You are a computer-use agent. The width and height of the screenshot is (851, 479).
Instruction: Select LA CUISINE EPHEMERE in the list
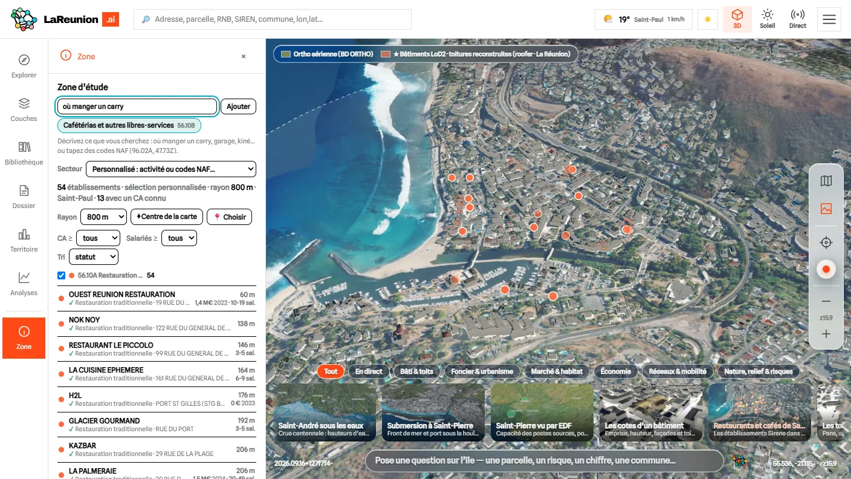click(x=157, y=374)
